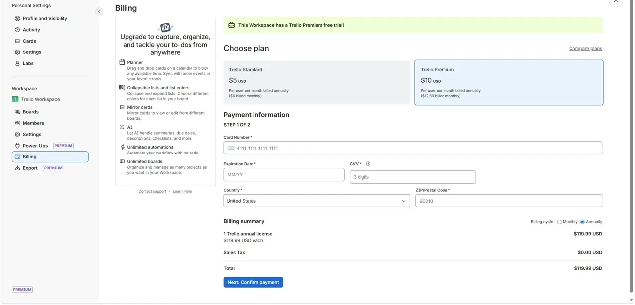Viewport: 635px width, 305px height.
Task: Open the Compare plans link
Action: tap(585, 48)
